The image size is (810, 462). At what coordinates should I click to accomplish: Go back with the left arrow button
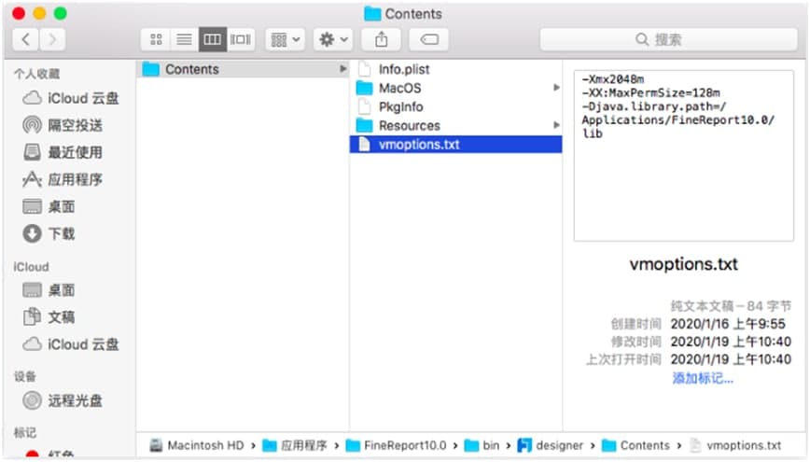pos(25,39)
